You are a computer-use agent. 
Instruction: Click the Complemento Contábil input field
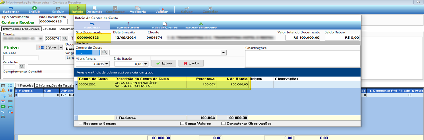pyautogui.click(x=38, y=76)
